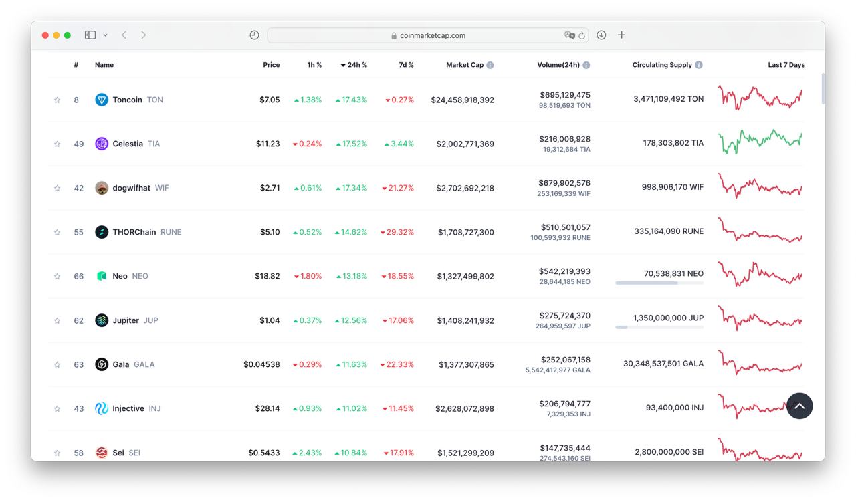
Task: Sort table by Price column header
Action: point(271,65)
